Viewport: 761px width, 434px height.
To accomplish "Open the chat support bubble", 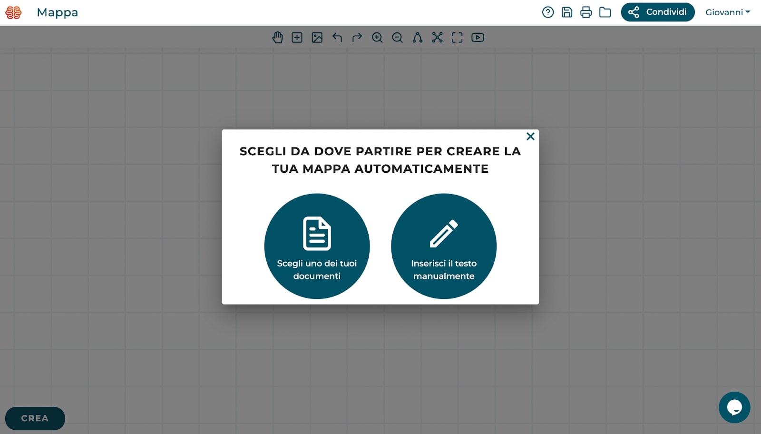I will (x=734, y=407).
